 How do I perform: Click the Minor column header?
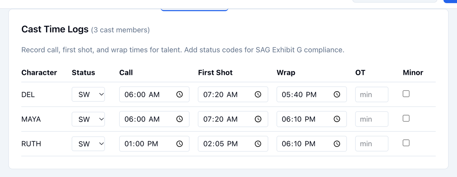(x=413, y=73)
